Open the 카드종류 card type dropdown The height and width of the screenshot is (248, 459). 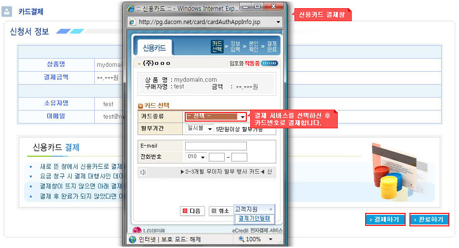coord(242,117)
